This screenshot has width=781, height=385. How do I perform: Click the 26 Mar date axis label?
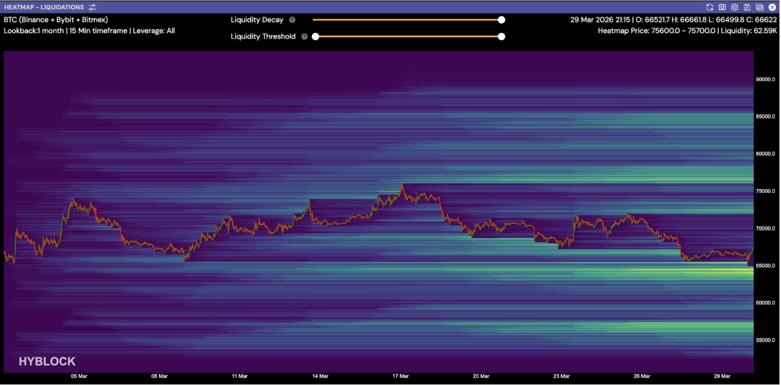[x=642, y=376]
